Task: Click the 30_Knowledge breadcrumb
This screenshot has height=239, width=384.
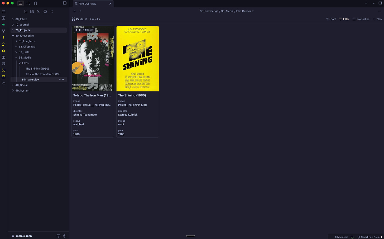Action: (209, 11)
